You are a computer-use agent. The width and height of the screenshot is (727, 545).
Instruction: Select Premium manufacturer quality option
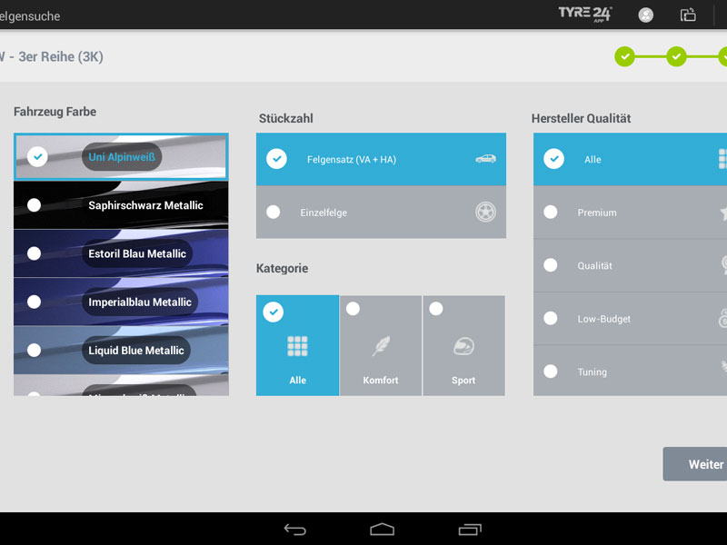pyautogui.click(x=551, y=212)
